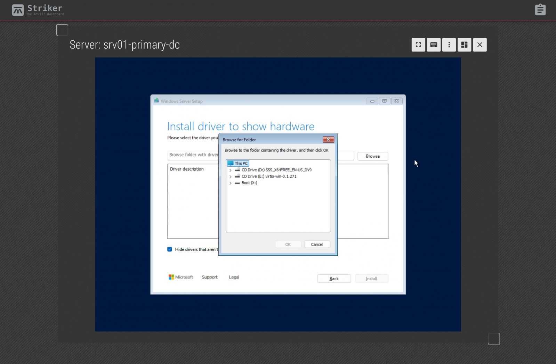Enter fullscreen mode for server view
Viewport: 556px width, 364px height.
418,45
